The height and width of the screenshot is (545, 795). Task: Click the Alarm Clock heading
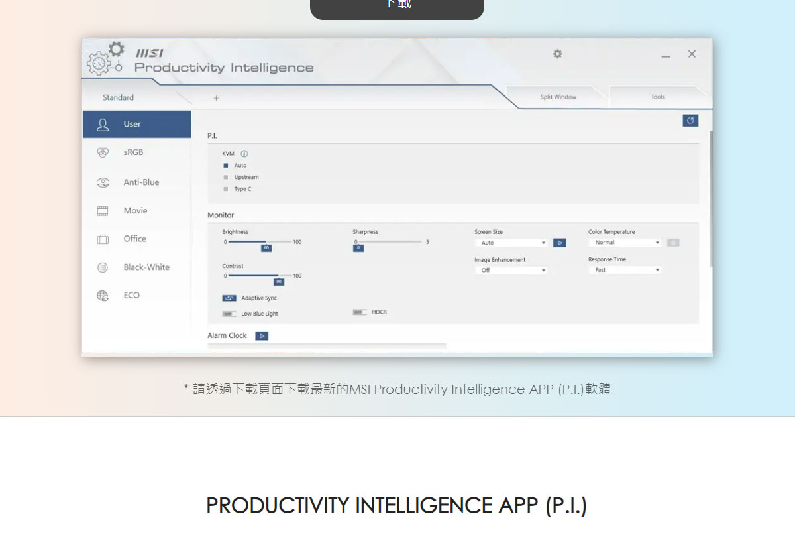(x=227, y=336)
